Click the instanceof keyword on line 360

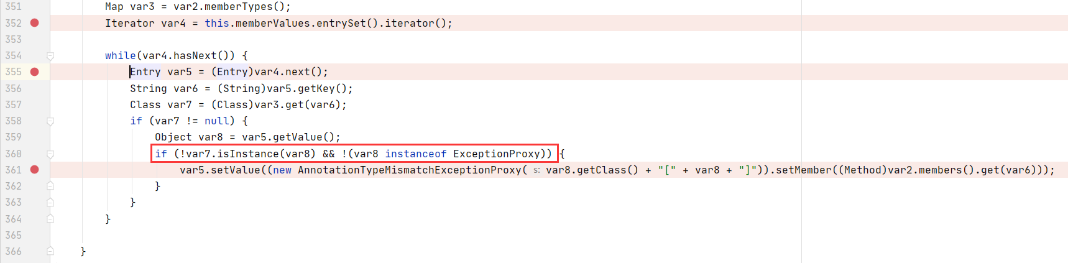(x=415, y=154)
